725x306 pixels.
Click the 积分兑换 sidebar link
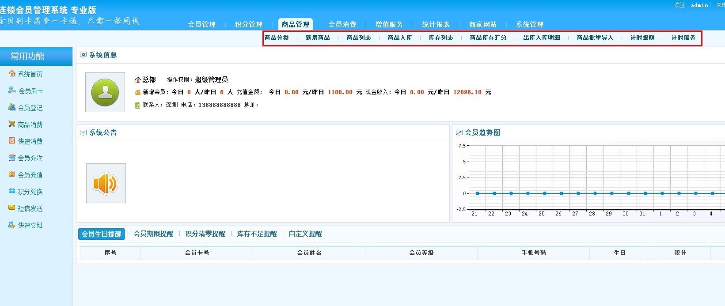30,192
